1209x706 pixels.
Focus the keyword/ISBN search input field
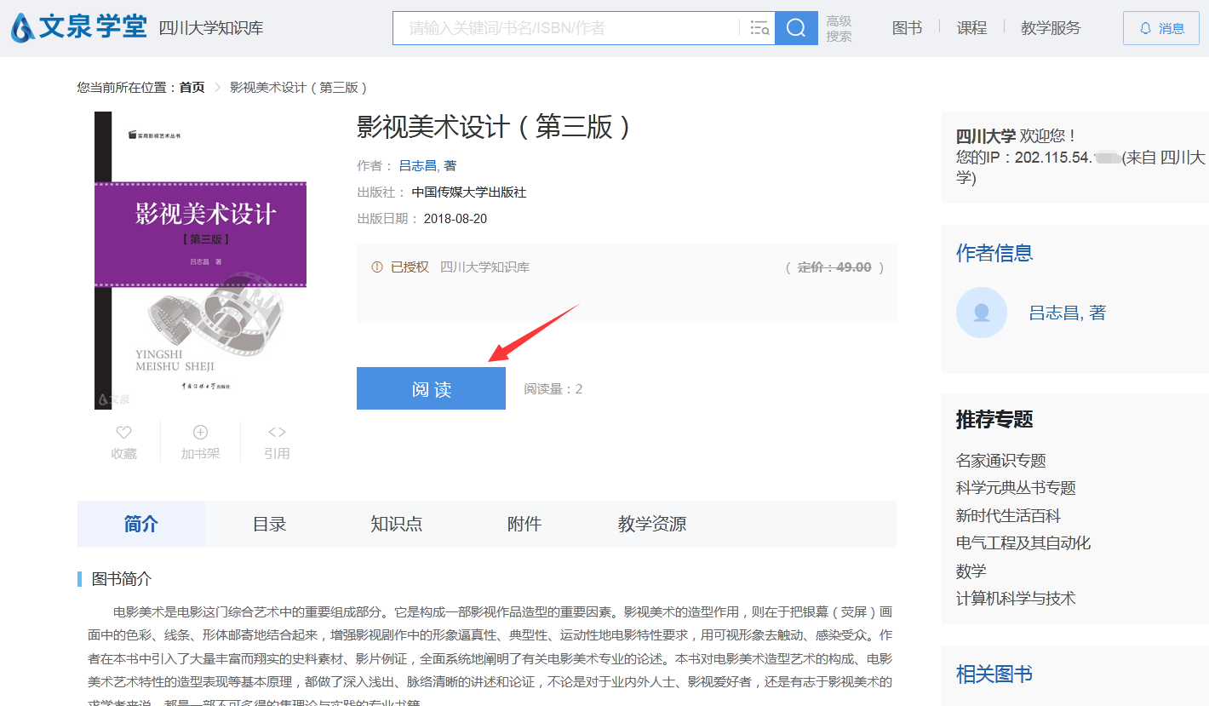tap(566, 28)
